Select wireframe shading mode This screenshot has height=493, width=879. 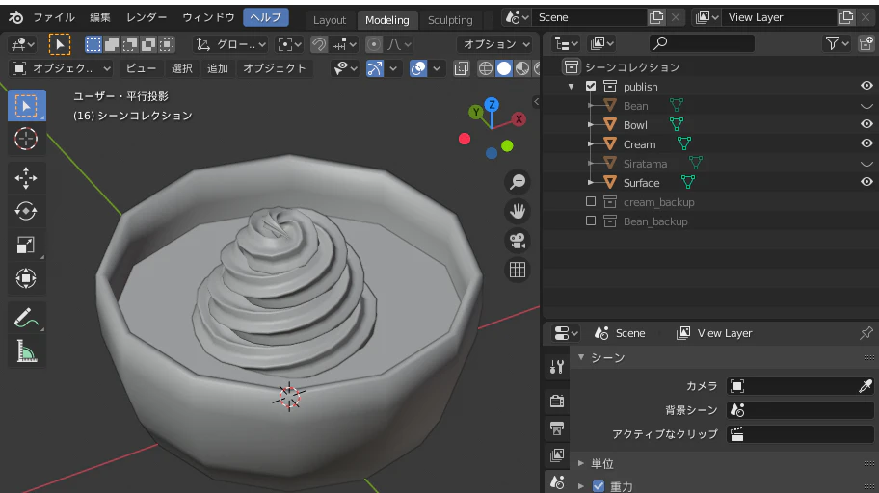(x=486, y=68)
